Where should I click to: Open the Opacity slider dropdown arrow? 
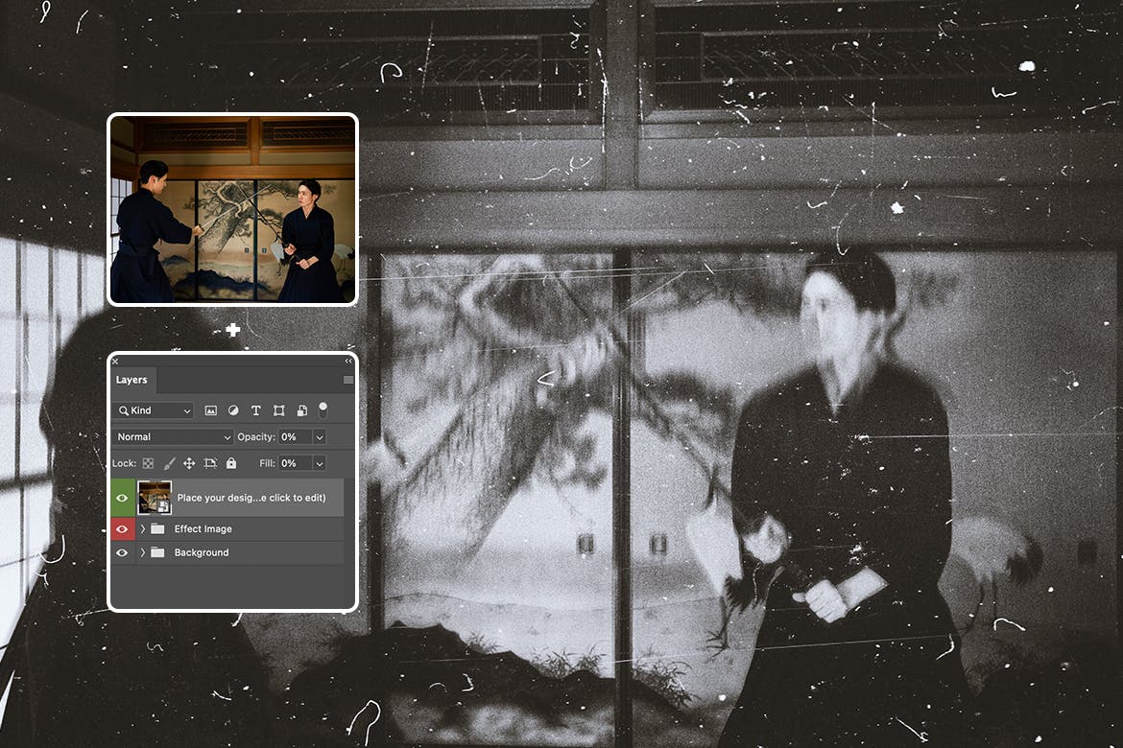[320, 436]
